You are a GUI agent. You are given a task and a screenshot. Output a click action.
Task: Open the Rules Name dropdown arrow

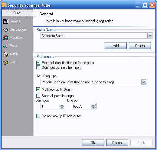click(150, 36)
